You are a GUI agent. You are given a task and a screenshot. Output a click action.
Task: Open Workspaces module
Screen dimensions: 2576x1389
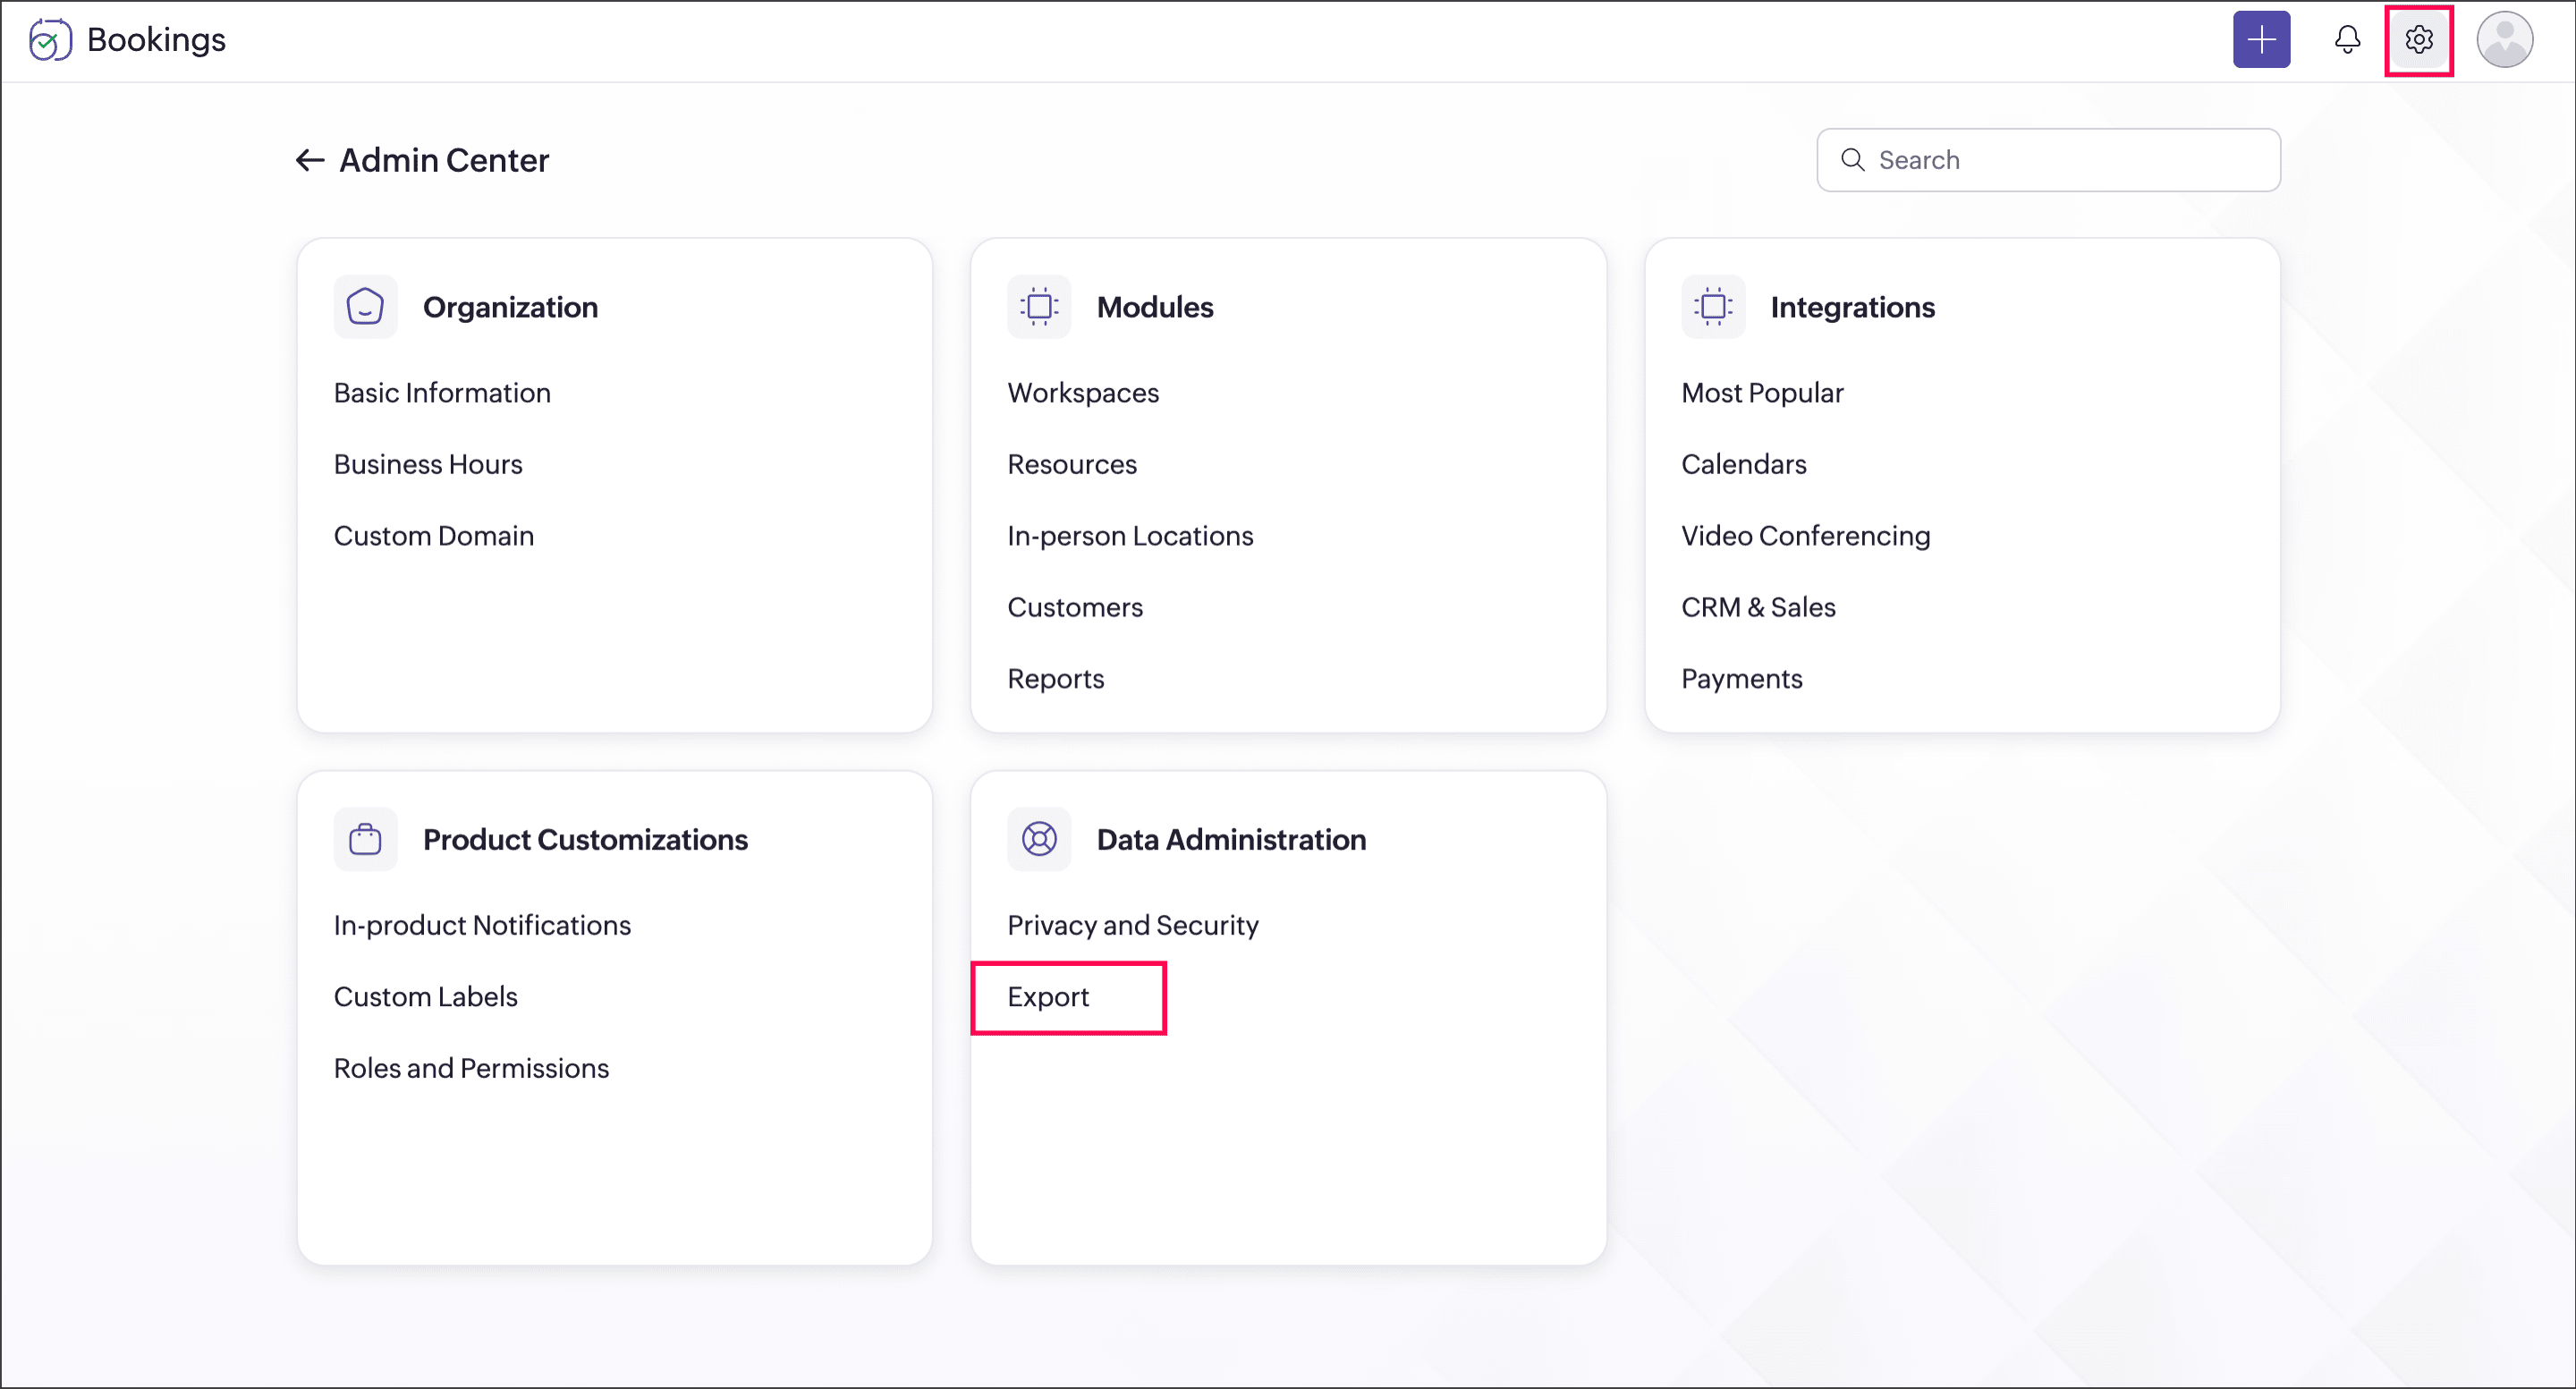pyautogui.click(x=1083, y=393)
